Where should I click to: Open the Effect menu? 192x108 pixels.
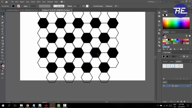click(39, 2)
